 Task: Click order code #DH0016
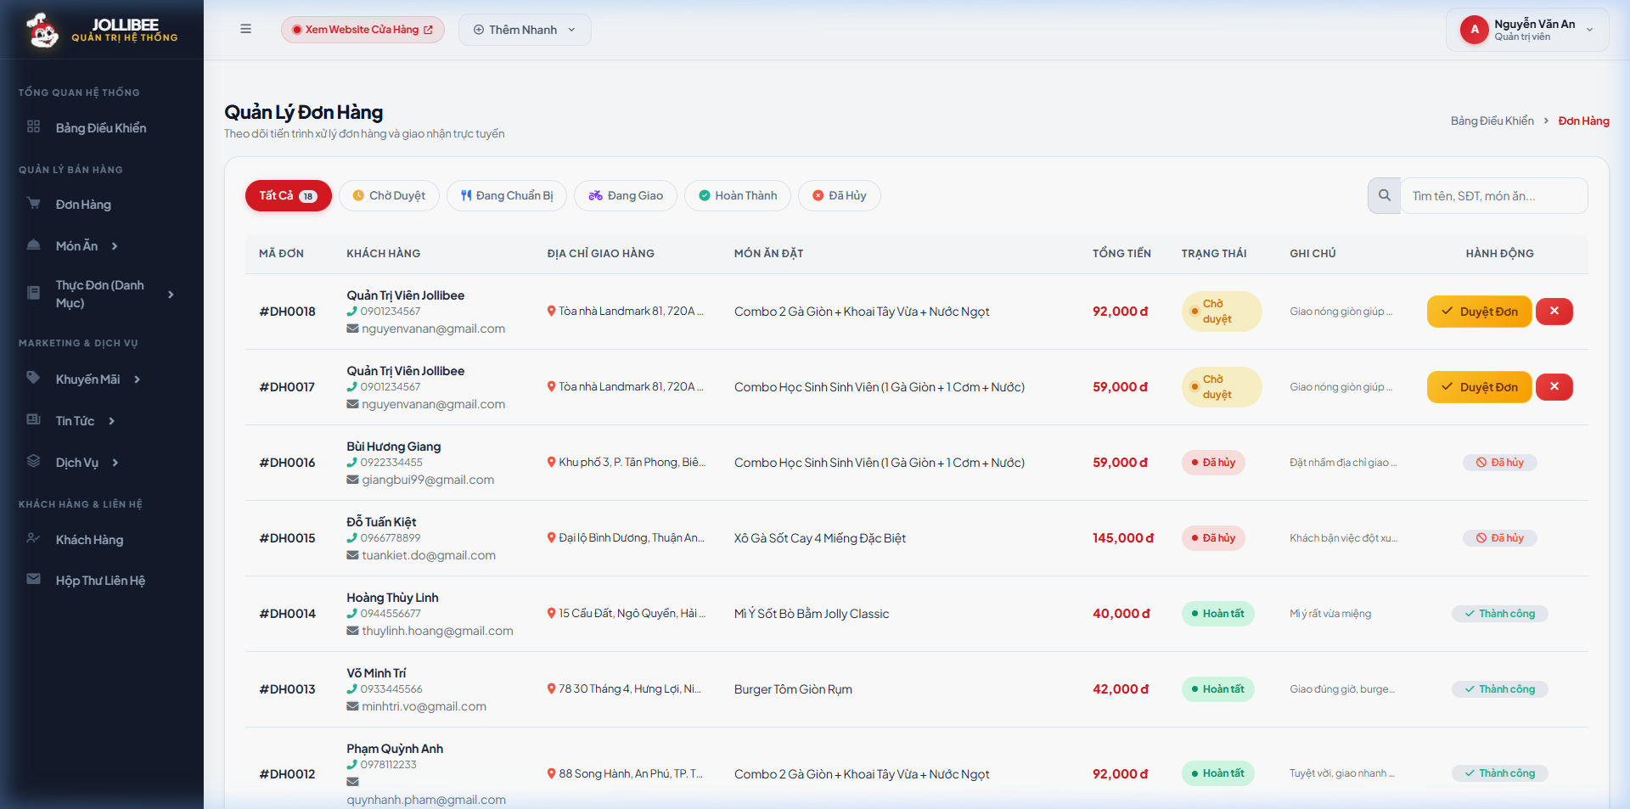tap(287, 463)
